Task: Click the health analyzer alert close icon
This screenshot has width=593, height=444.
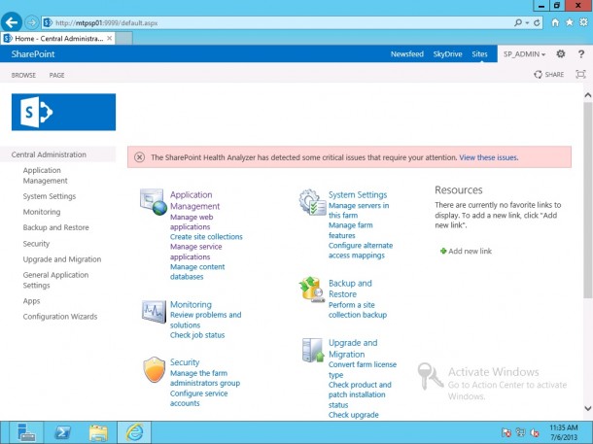Action: pyautogui.click(x=139, y=157)
